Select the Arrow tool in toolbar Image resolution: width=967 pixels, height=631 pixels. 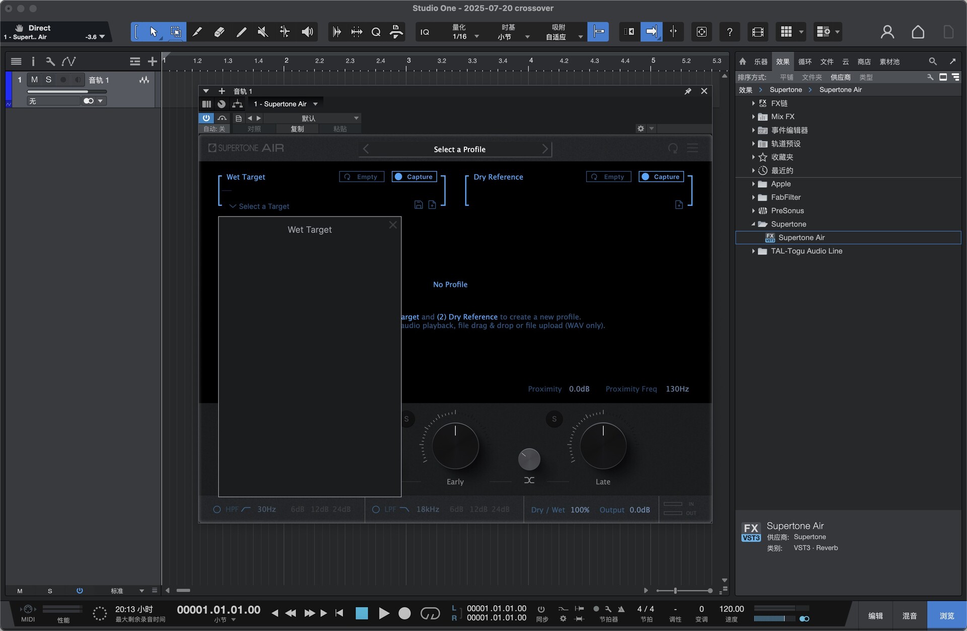153,32
